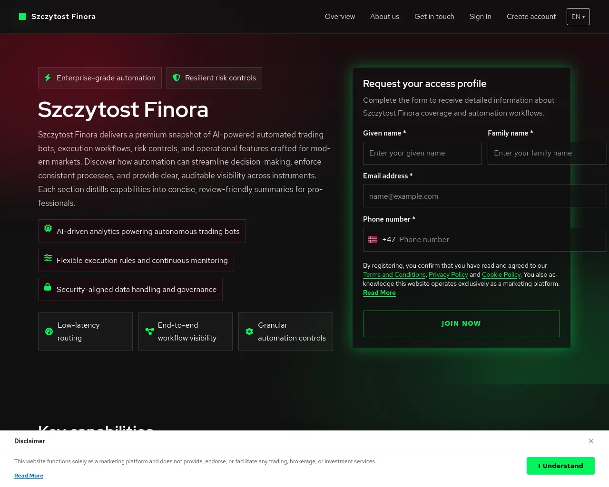Click the gear icon for Granular automation
609x487 pixels.
[249, 331]
